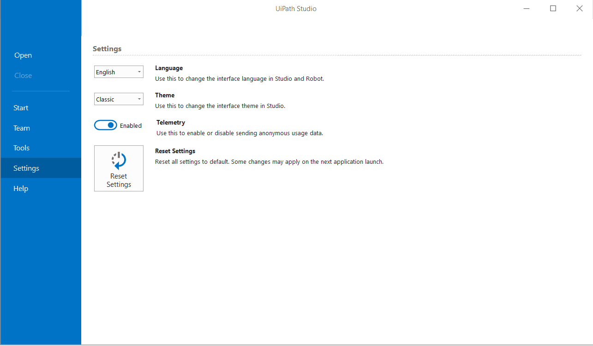The height and width of the screenshot is (346, 593).
Task: Select Close in the sidebar
Action: coord(41,76)
